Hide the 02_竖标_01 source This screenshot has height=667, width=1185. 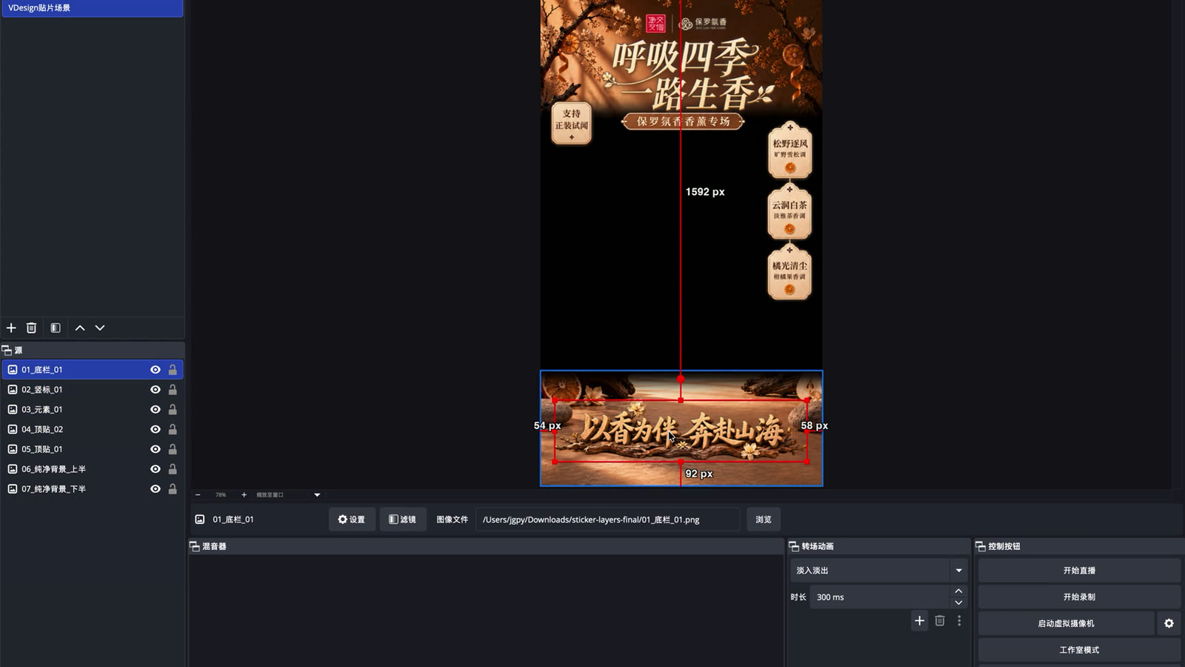(x=156, y=390)
